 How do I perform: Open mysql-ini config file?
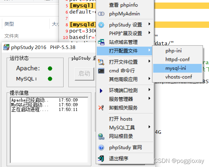pos(177,68)
